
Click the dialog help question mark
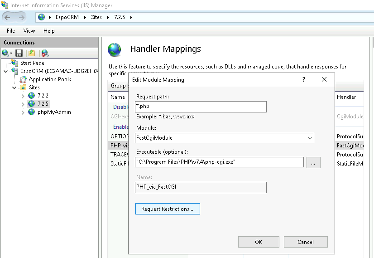304,79
